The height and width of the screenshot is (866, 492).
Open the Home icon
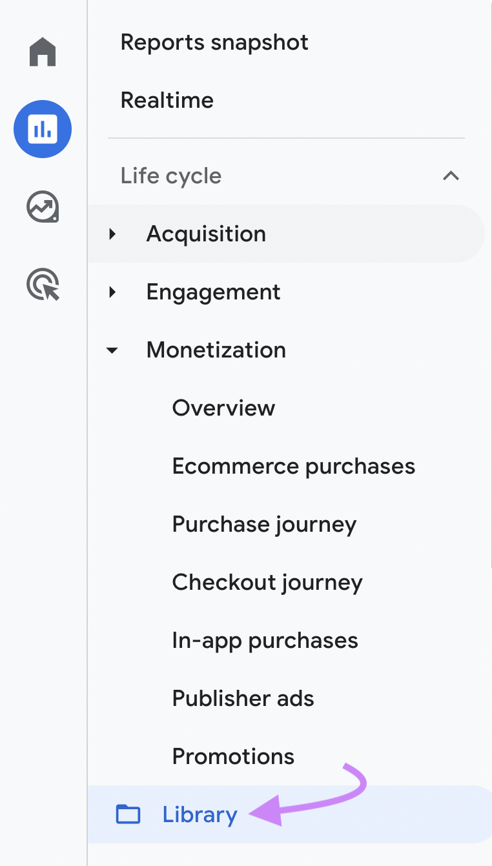43,52
